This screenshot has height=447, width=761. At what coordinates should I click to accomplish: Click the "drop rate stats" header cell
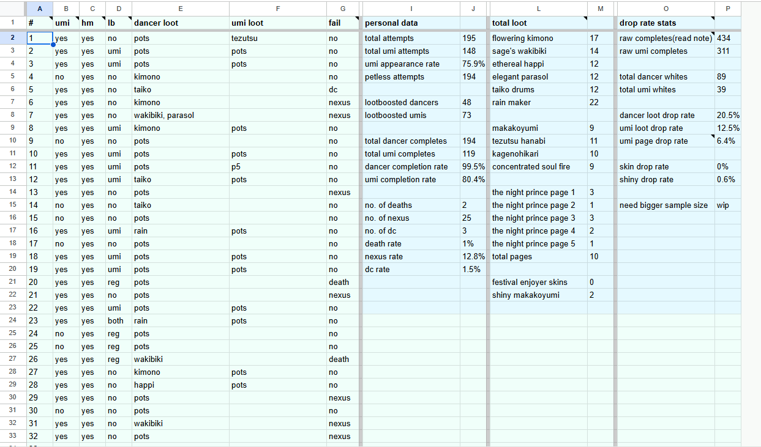[665, 23]
